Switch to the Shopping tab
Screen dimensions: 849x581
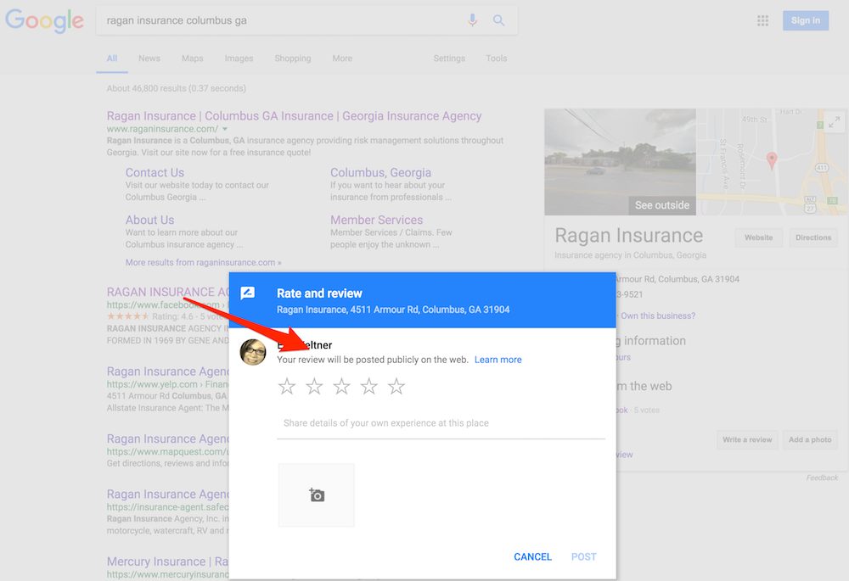pos(292,59)
